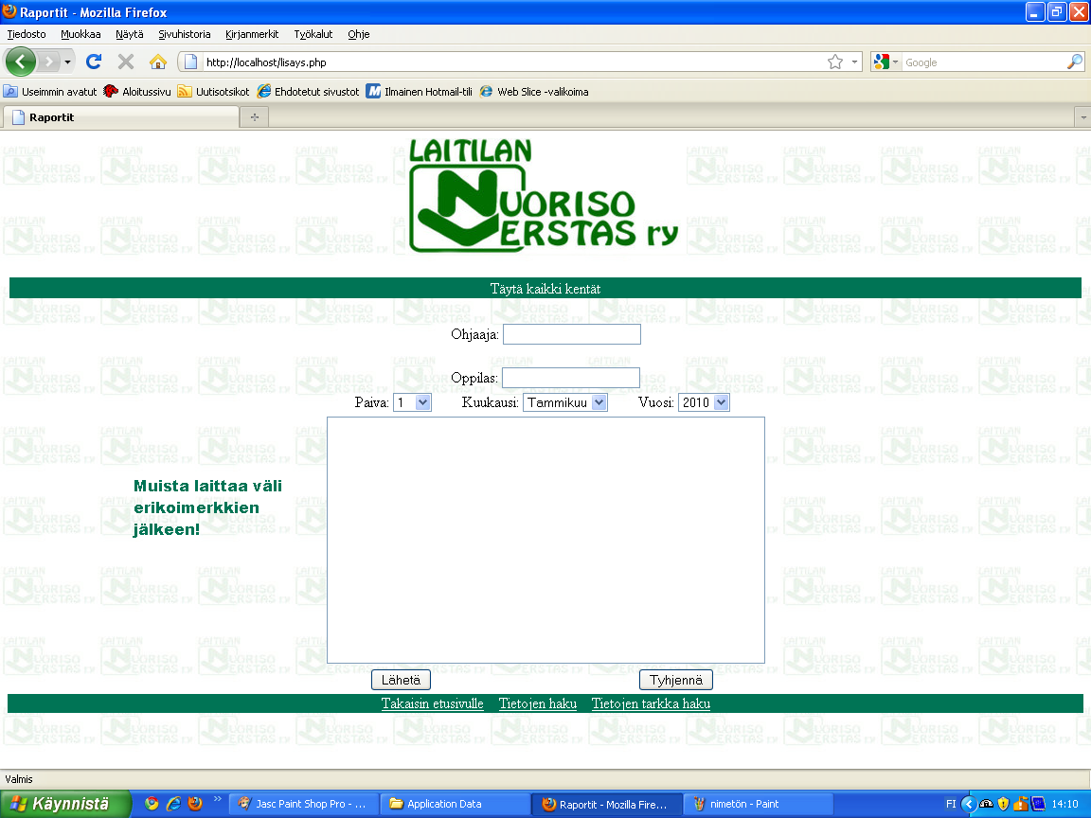
Task: Go back with the green Back arrow
Action: pyautogui.click(x=21, y=62)
